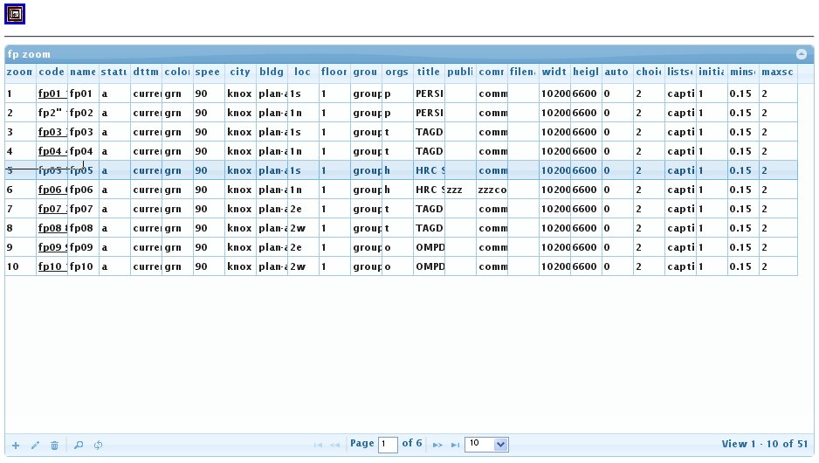Open the fp08 code link

[52, 228]
